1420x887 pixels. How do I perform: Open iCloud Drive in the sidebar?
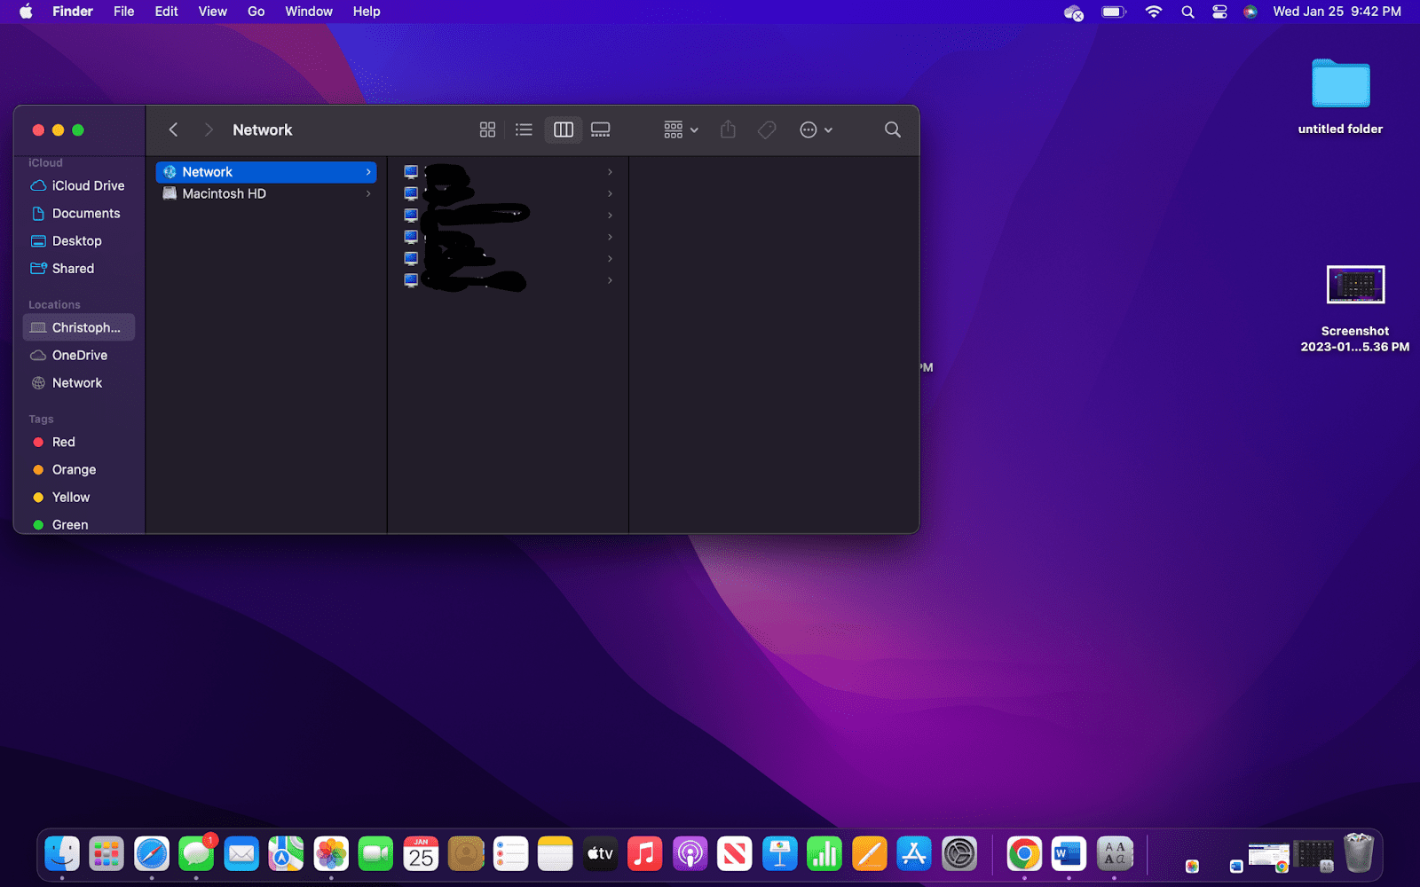[78, 185]
